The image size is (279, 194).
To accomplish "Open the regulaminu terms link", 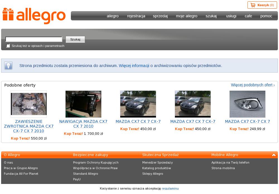I will (x=170, y=188).
